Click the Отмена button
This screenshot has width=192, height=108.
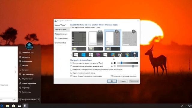click(123, 81)
